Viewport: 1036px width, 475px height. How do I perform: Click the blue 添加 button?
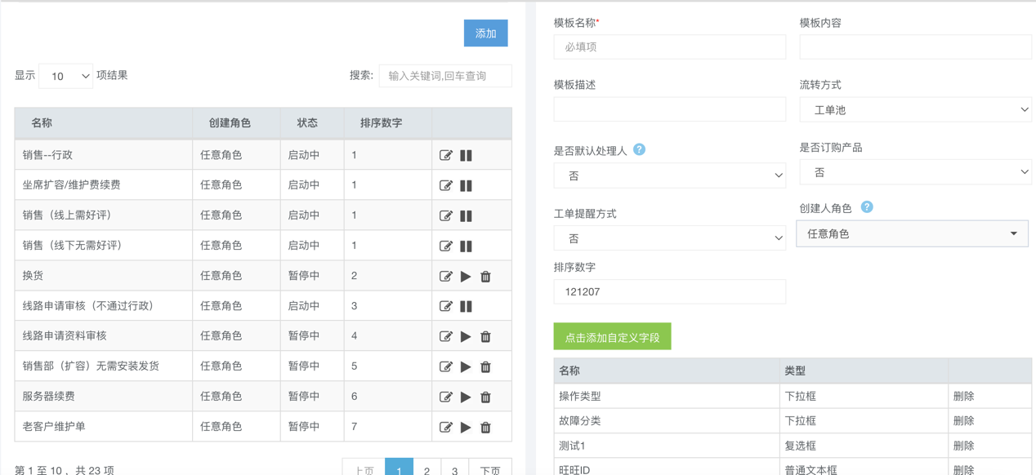click(485, 33)
